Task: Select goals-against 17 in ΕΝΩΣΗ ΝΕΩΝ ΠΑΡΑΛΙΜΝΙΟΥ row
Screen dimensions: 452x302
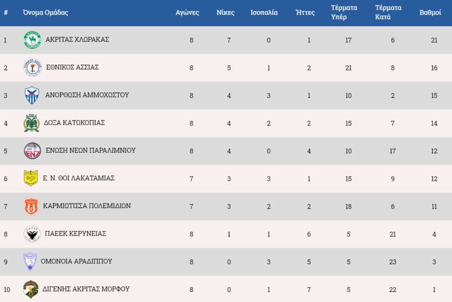Action: (393, 151)
